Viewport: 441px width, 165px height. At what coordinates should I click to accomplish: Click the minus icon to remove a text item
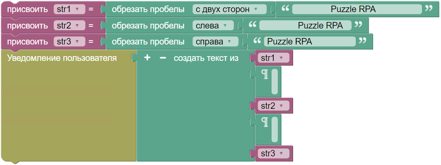pos(163,58)
